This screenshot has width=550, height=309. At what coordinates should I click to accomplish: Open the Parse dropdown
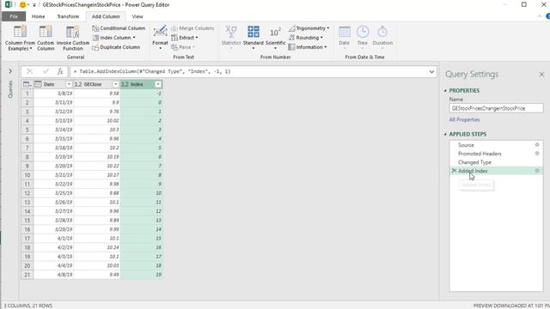(x=183, y=47)
